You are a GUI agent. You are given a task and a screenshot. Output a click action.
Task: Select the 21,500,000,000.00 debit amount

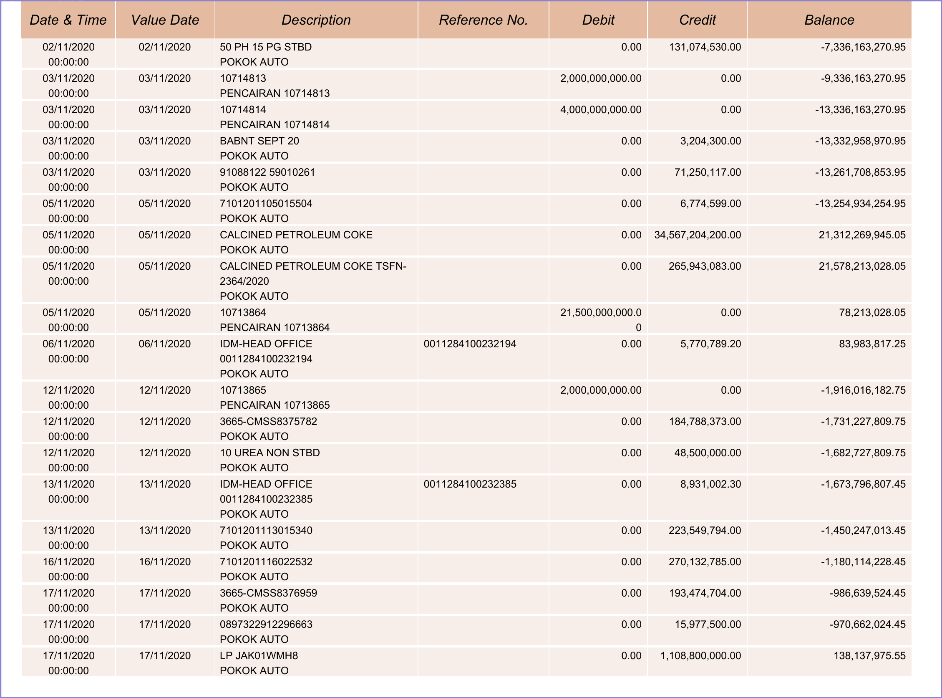[600, 313]
